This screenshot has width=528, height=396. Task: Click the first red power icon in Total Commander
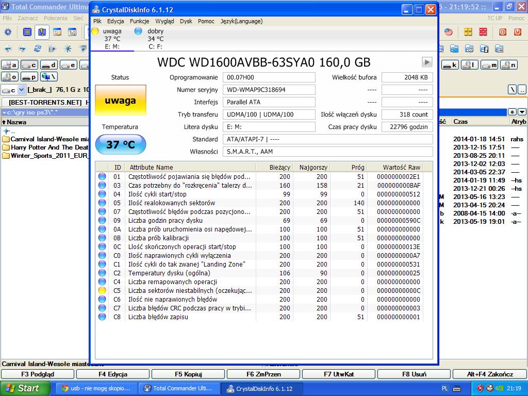(502, 32)
